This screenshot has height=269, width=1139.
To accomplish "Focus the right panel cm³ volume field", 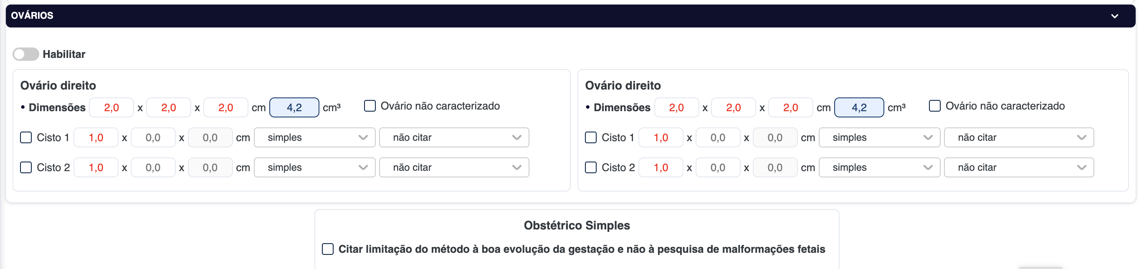I will click(x=859, y=107).
